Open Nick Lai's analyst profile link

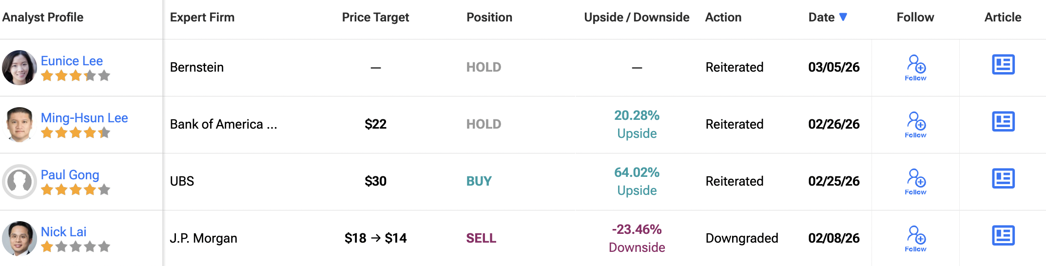point(63,232)
